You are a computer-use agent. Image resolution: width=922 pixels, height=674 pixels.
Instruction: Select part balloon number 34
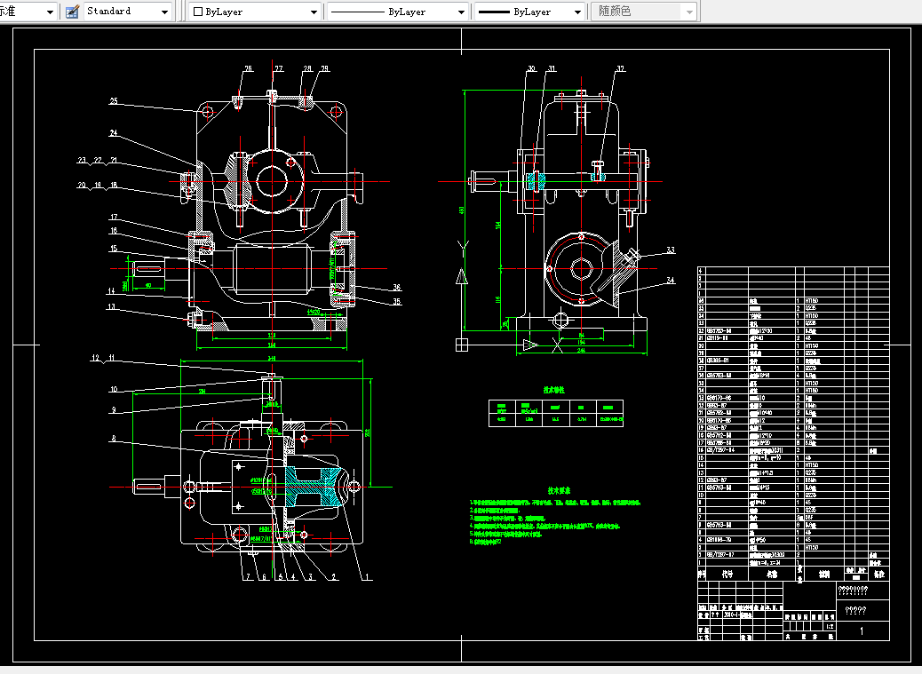(x=671, y=281)
